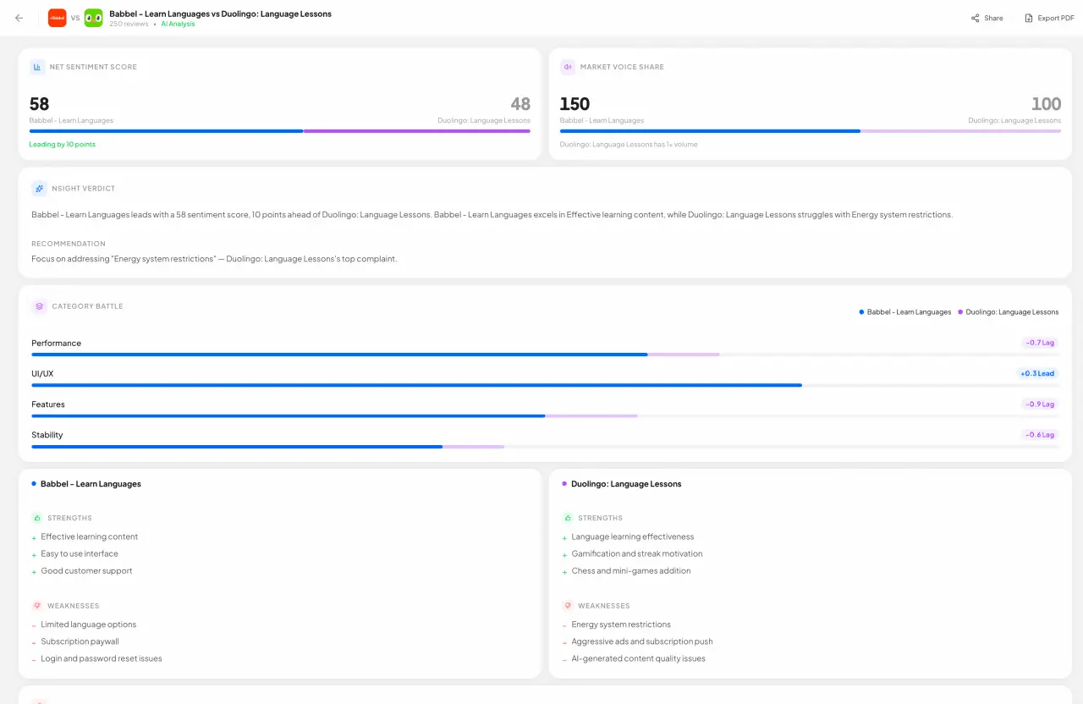The height and width of the screenshot is (704, 1083).
Task: Click the Category Battle layers icon
Action: pyautogui.click(x=39, y=306)
